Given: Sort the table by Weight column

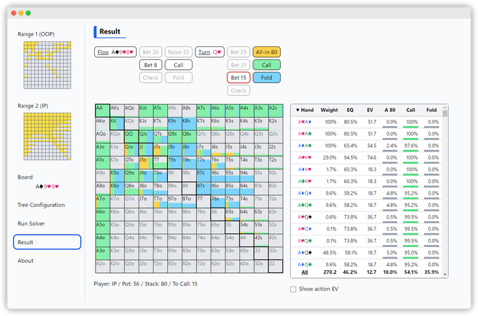Looking at the screenshot, I should 329,110.
